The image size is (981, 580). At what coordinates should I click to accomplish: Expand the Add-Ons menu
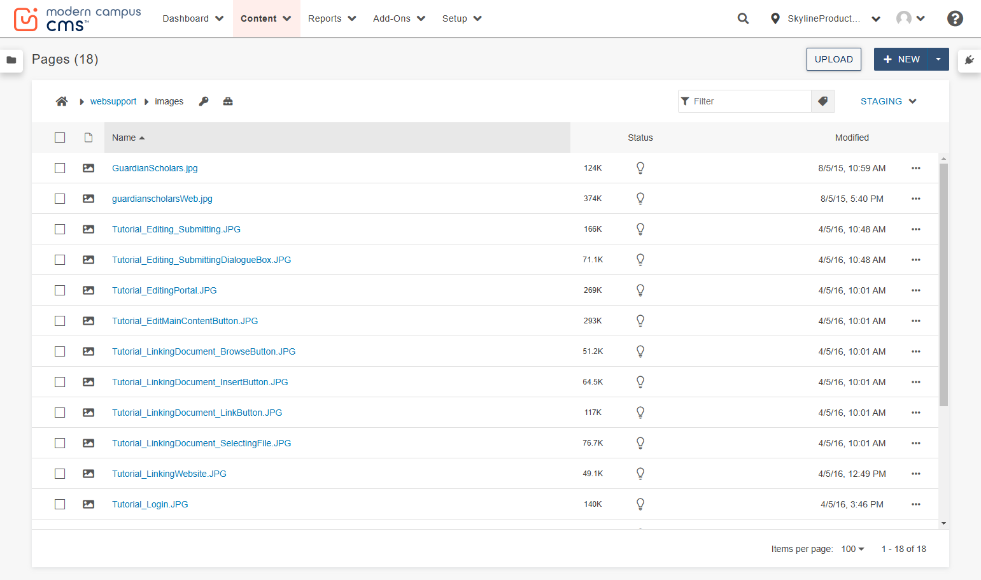[399, 18]
